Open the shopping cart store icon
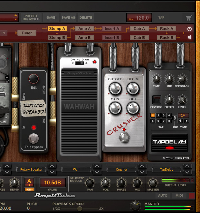The width and height of the screenshot is (200, 213). (x=189, y=18)
